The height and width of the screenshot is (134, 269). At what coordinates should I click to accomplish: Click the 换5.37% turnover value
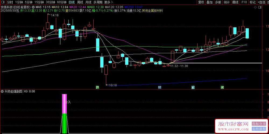120,11
